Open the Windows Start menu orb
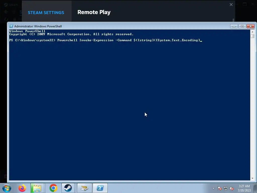The image size is (257, 193). (x=7, y=188)
